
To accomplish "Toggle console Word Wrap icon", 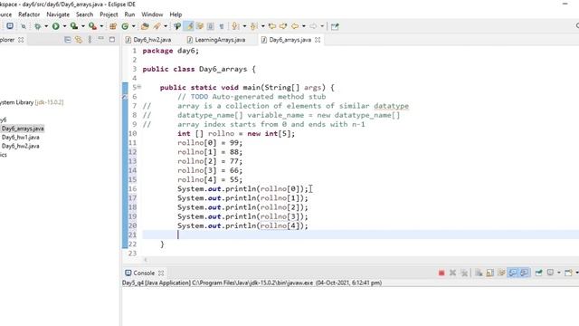I will click(501, 273).
